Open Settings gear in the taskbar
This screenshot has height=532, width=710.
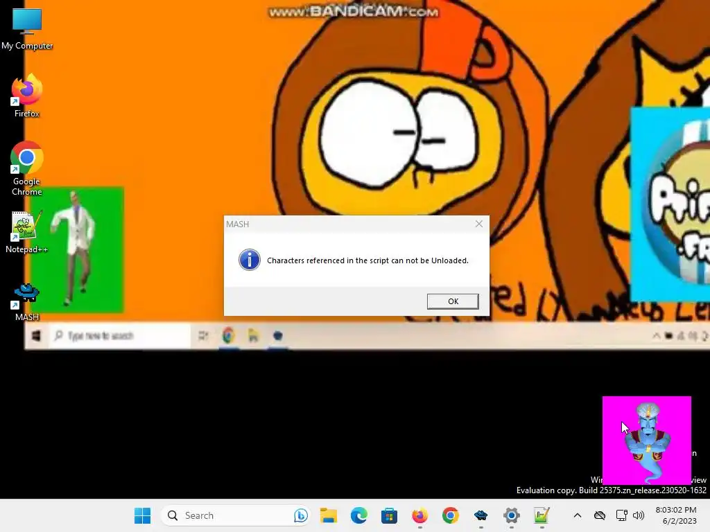pos(511,515)
